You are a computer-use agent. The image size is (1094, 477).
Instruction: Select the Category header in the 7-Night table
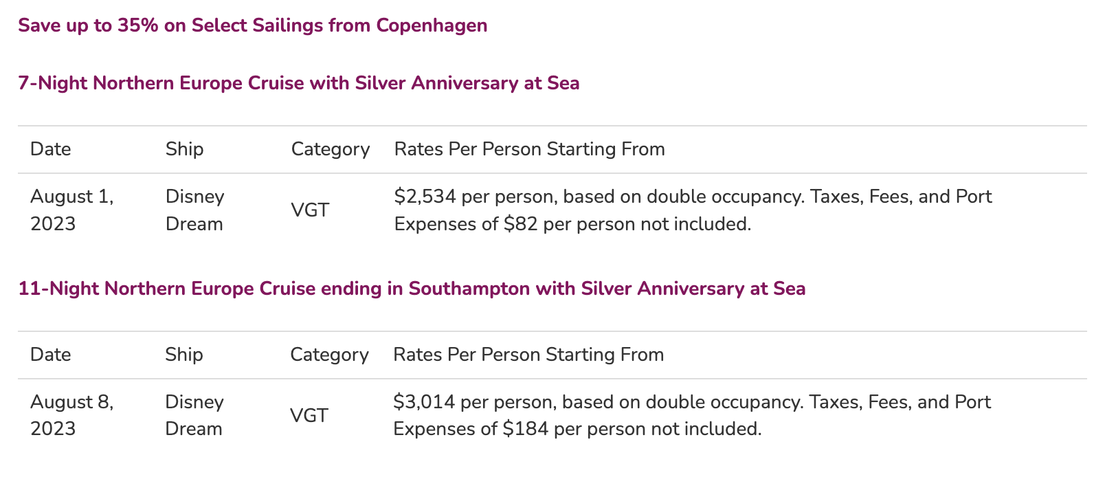pos(330,149)
